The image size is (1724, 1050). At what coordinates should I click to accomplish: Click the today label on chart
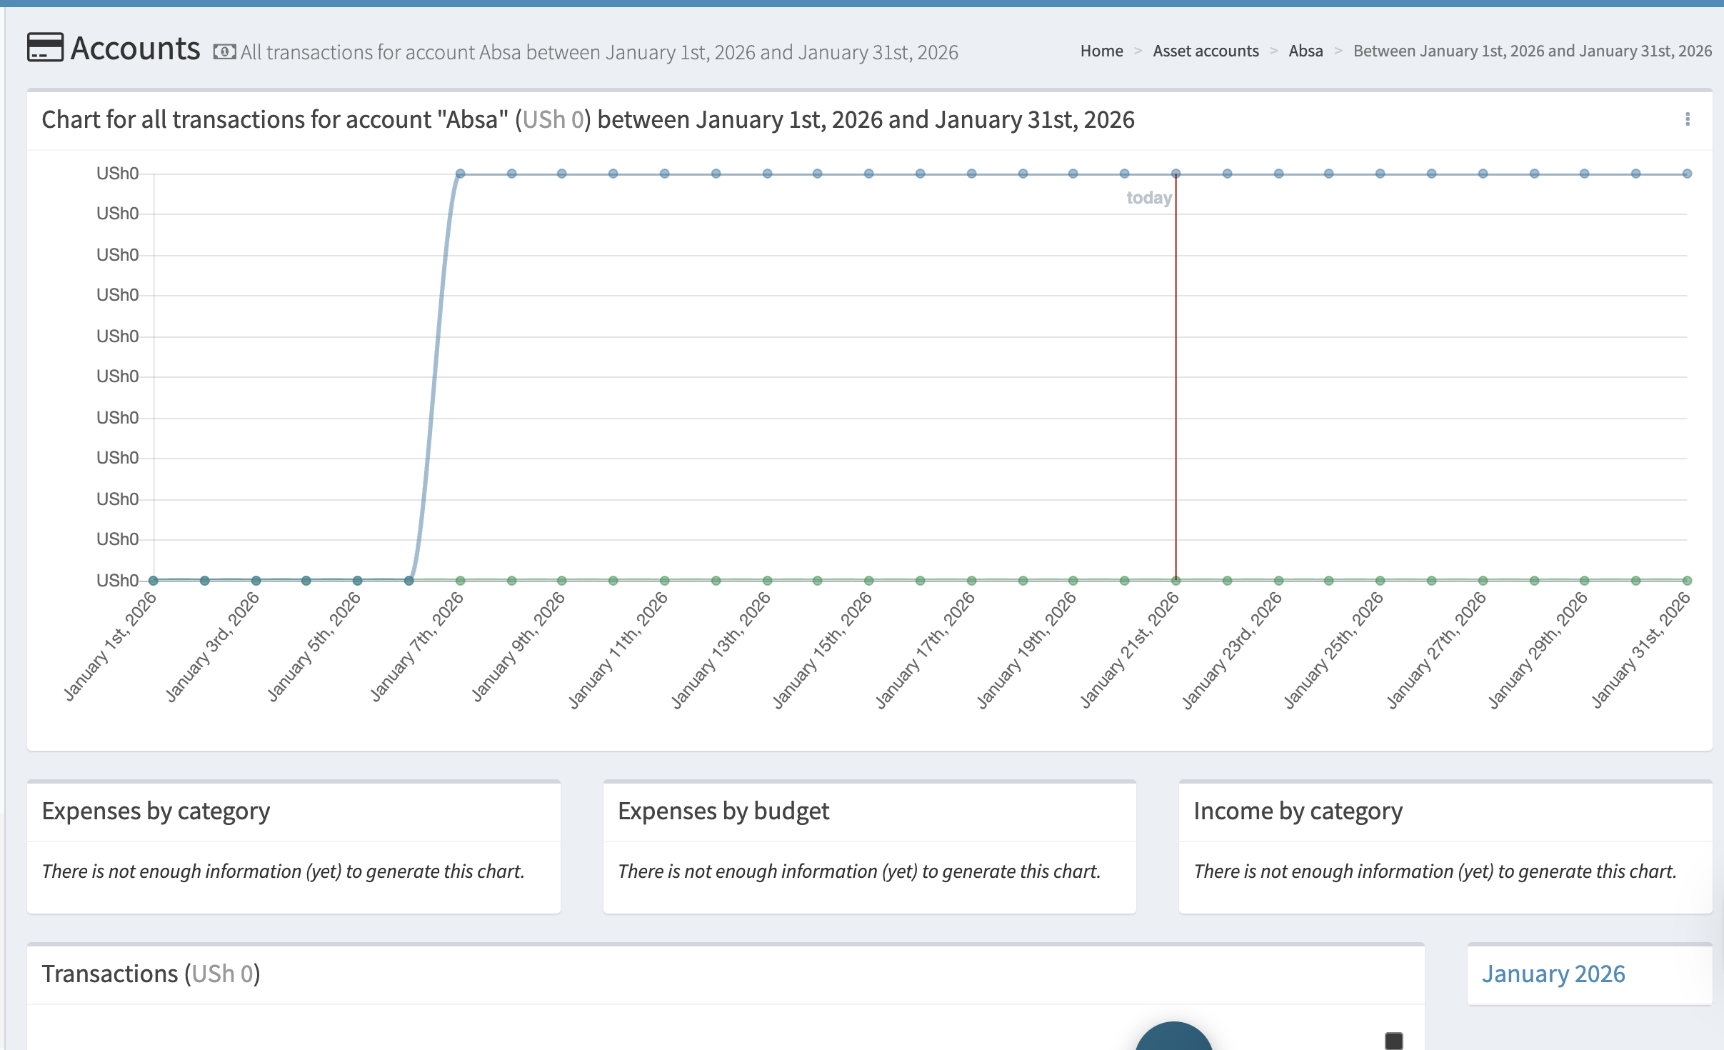(x=1148, y=198)
